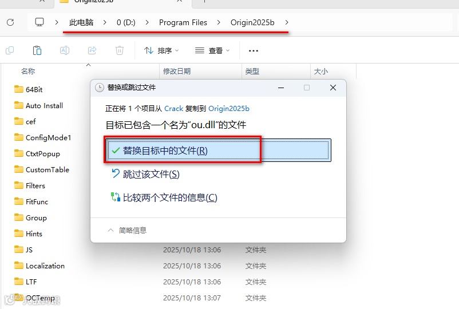Select the Rename toolbar icon
Image resolution: width=459 pixels, height=309 pixels.
65,50
